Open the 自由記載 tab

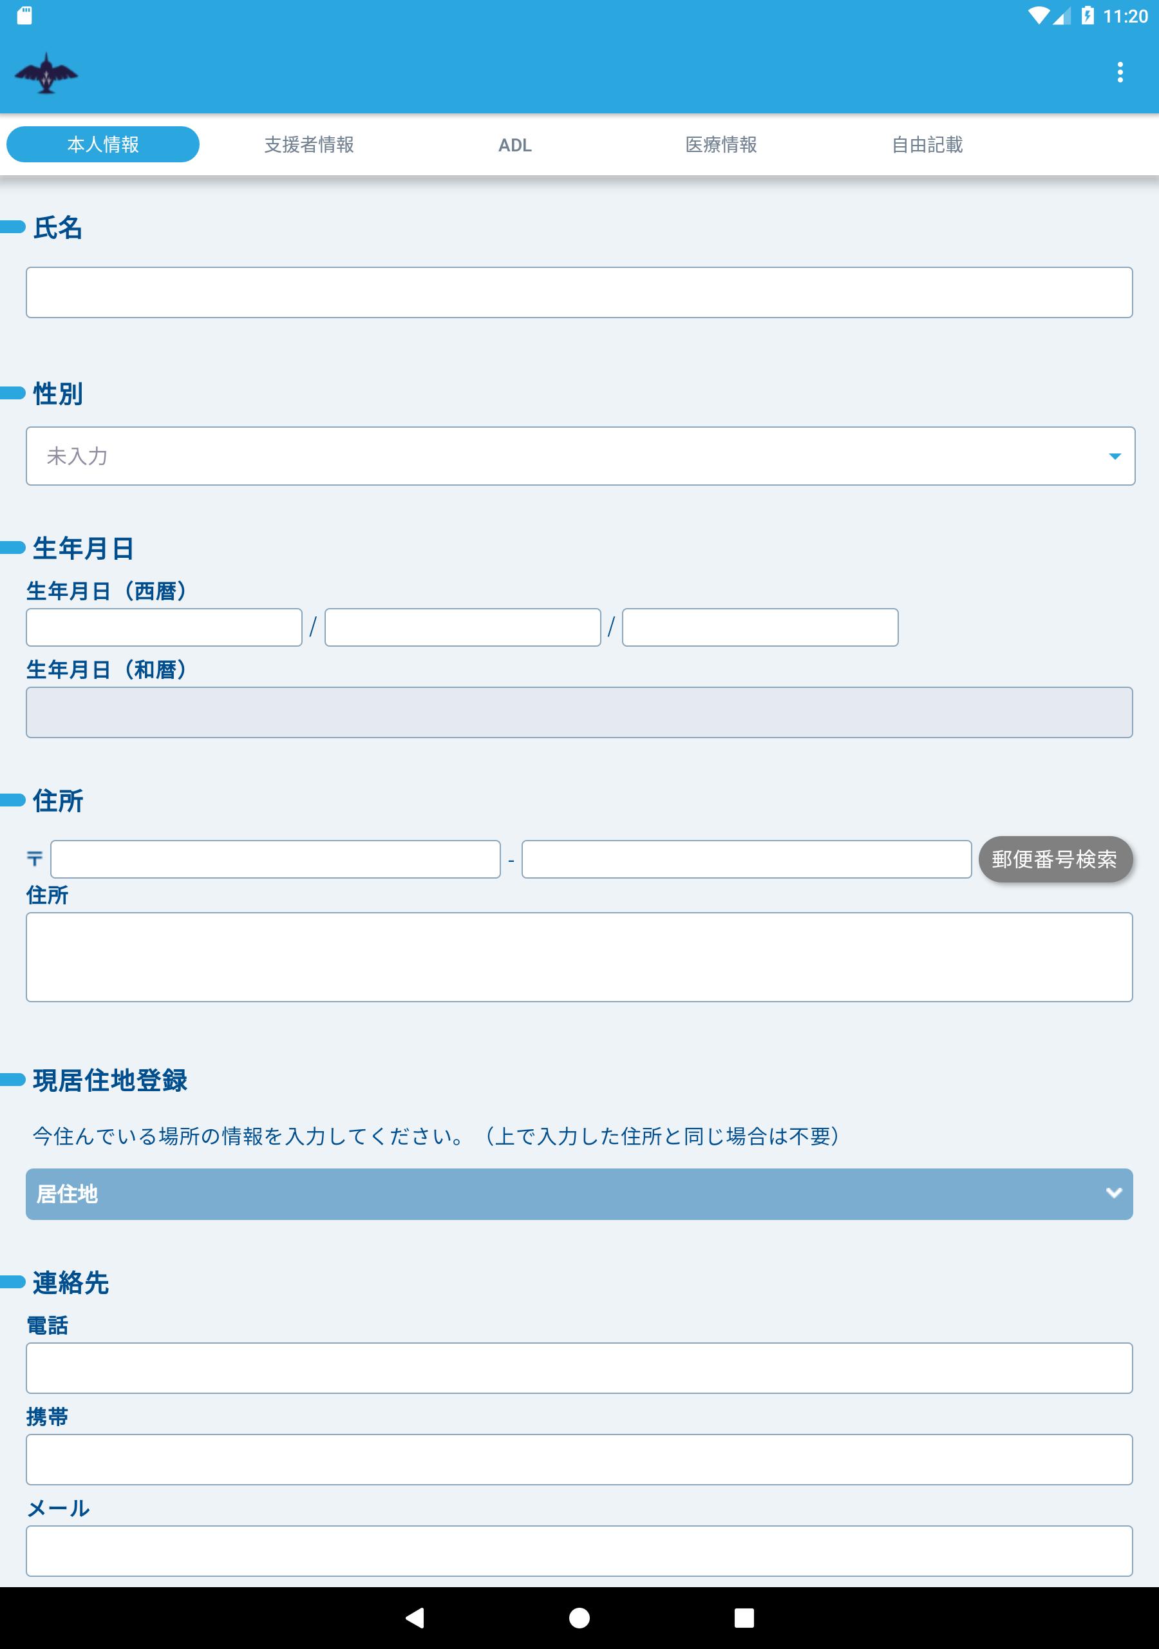click(x=927, y=144)
